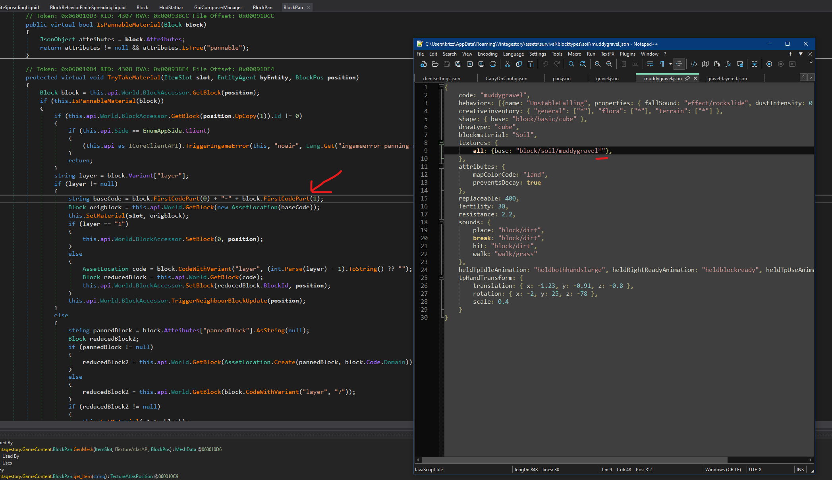The width and height of the screenshot is (832, 480).
Task: Toggle the indent guide toolbar button
Action: click(679, 64)
